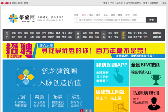Open 房地产 in the nav bar

tap(51, 37)
